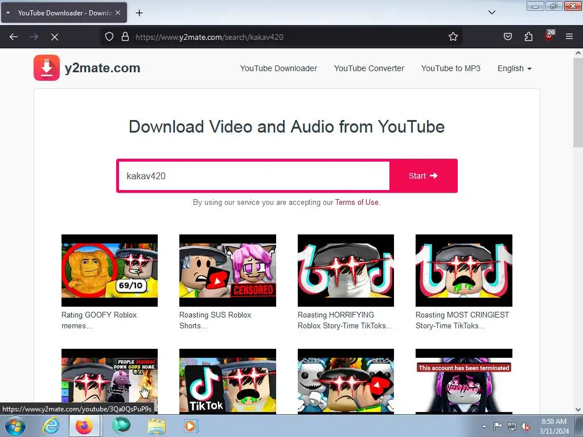Click the Rating GOOFY Roblox memes title
Screen dimensions: 583x437
coord(99,320)
